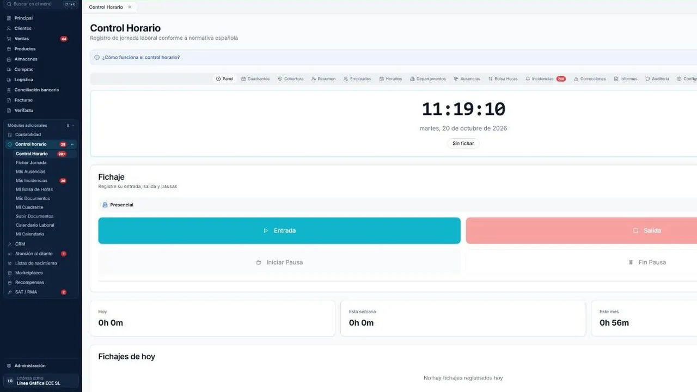The image size is (697, 392).
Task: Open Conciliación bancaria in sidebar
Action: click(x=36, y=90)
